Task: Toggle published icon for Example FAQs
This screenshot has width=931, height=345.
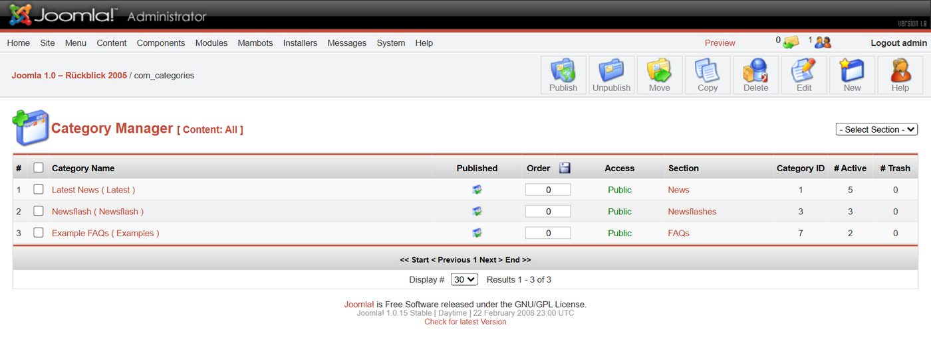Action: tap(477, 233)
